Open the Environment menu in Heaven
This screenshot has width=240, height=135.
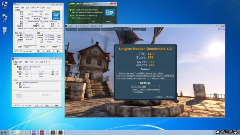tap(94, 29)
